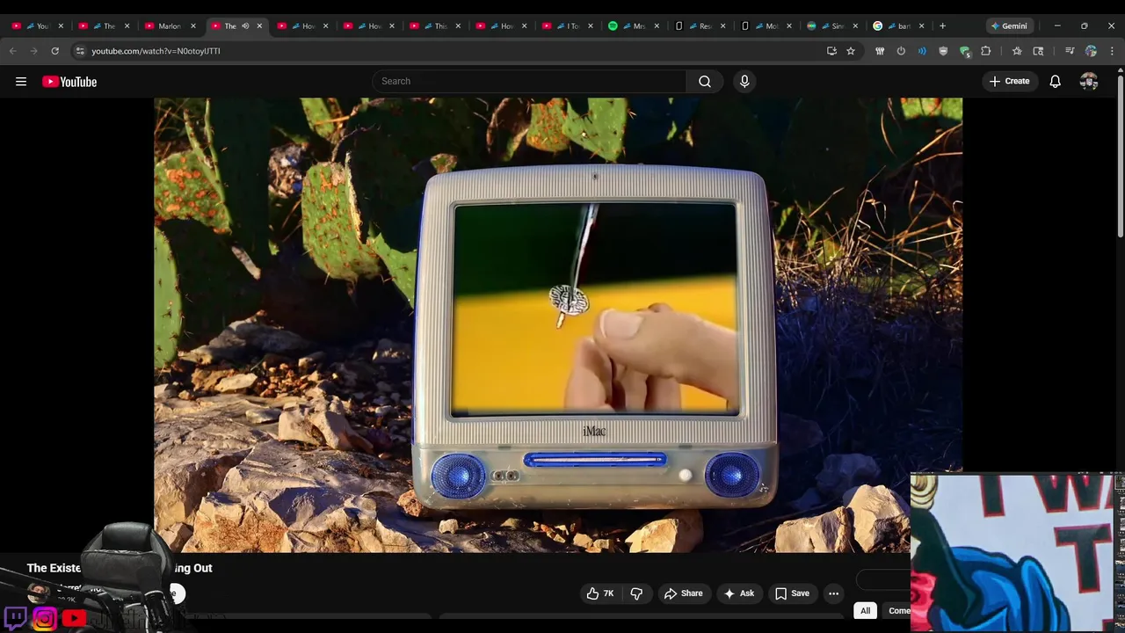Install app or cast icon in address bar
The height and width of the screenshot is (633, 1125).
click(831, 51)
